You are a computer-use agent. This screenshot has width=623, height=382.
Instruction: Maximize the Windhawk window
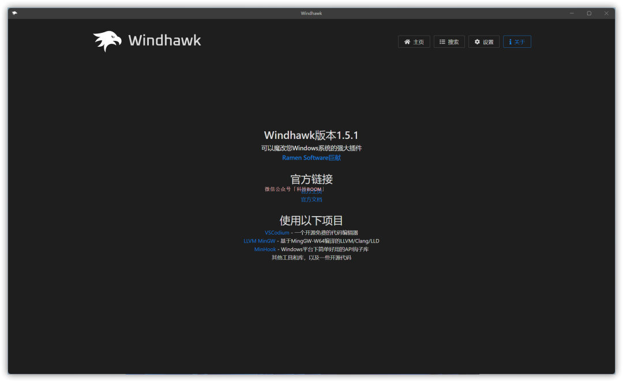[x=589, y=13]
